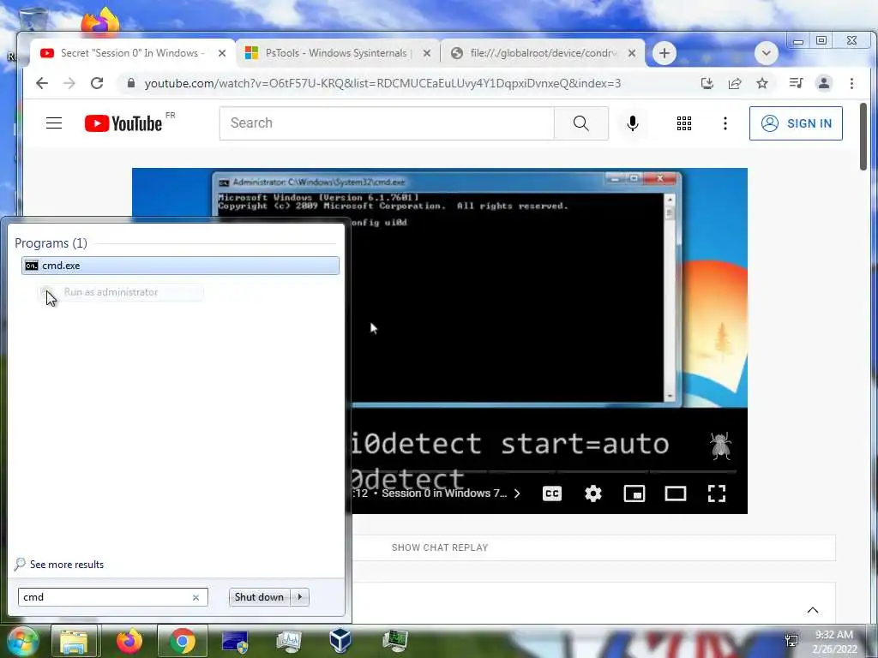Screen dimensions: 878x658
Task: Click the address bar padlock icon
Action: (131, 83)
